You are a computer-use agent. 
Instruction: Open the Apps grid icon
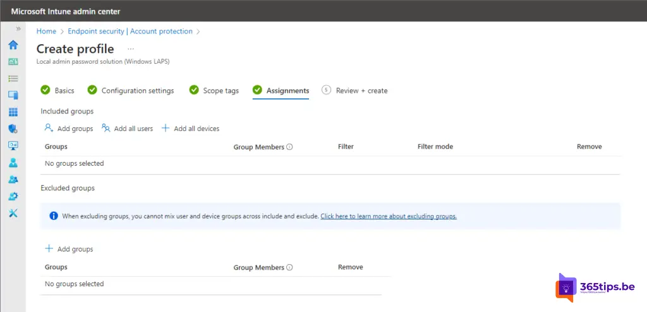(x=13, y=112)
